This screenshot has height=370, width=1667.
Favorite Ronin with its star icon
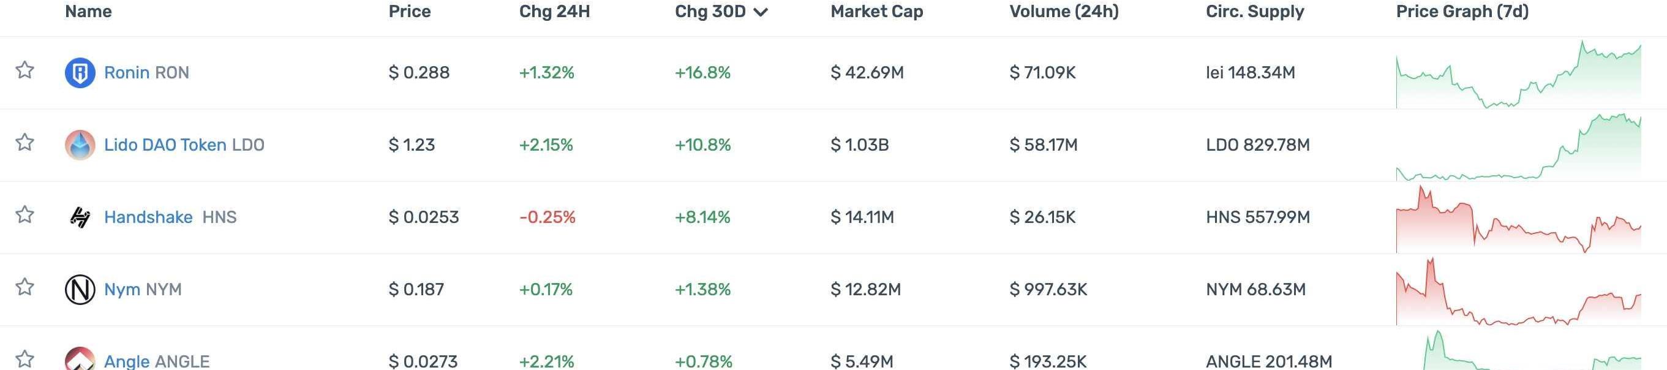[24, 70]
